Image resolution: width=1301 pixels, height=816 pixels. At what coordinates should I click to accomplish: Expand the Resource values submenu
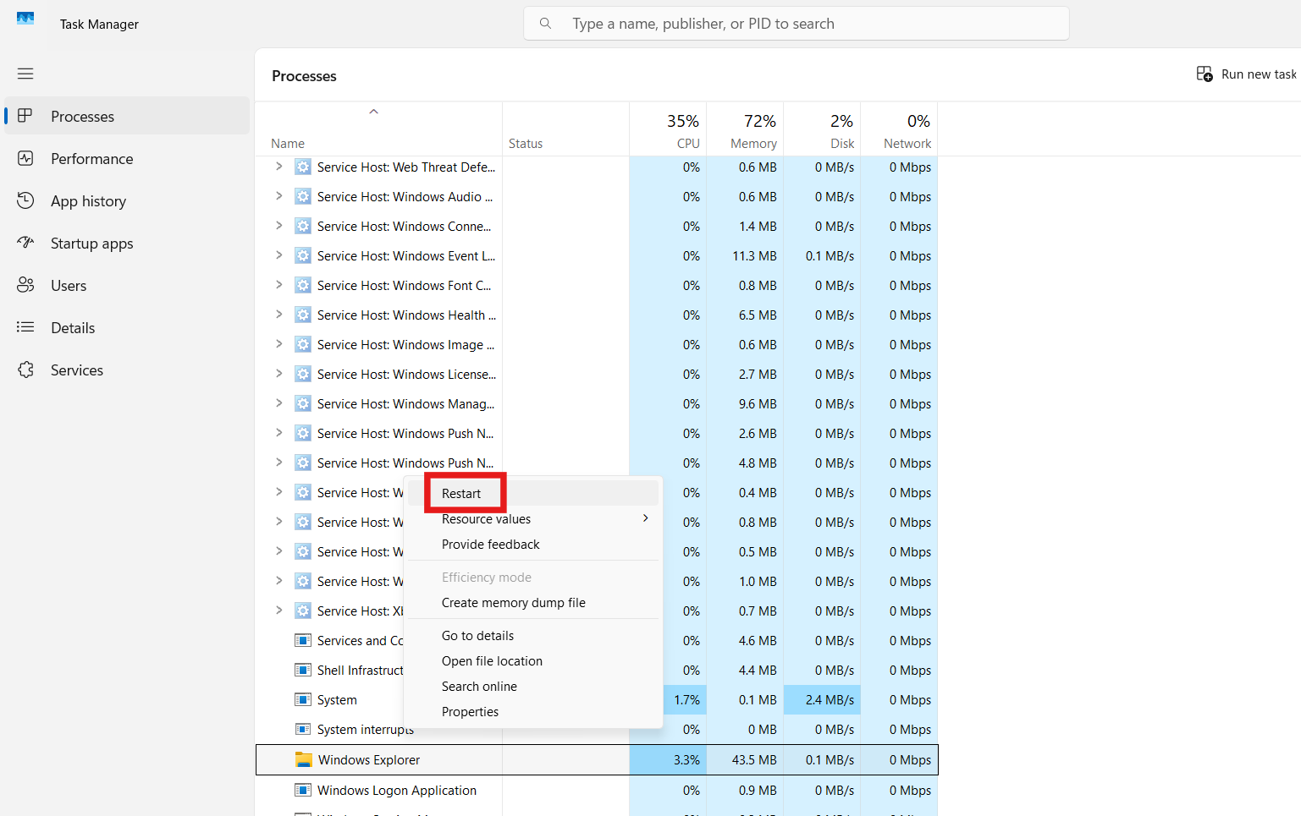[487, 518]
